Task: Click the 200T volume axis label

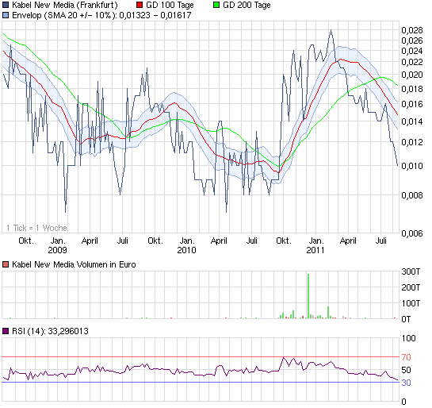Action: [x=411, y=287]
